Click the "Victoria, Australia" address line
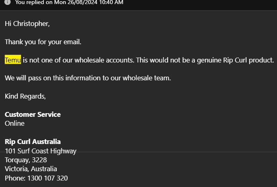This screenshot has width=277, height=187. (31, 169)
